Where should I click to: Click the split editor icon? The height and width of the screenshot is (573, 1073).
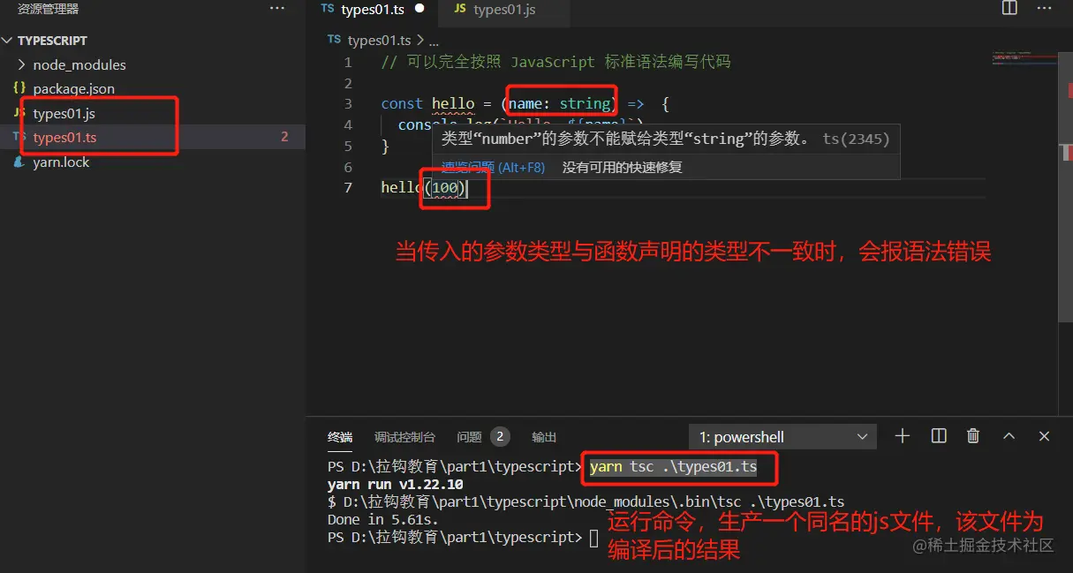tap(1009, 9)
